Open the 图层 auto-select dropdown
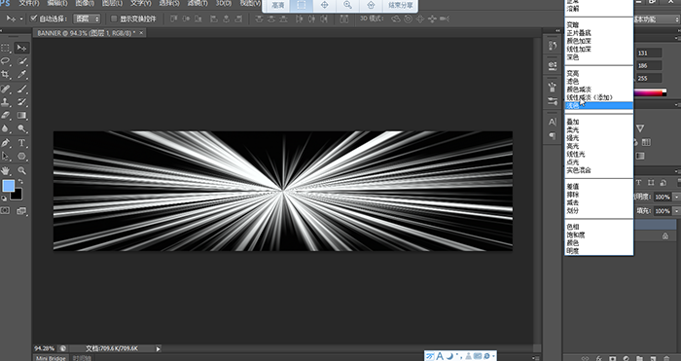The image size is (681, 361). pyautogui.click(x=87, y=18)
